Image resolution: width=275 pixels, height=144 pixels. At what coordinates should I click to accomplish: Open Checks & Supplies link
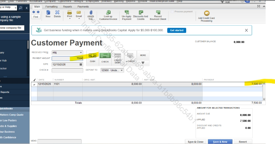tap(9, 126)
